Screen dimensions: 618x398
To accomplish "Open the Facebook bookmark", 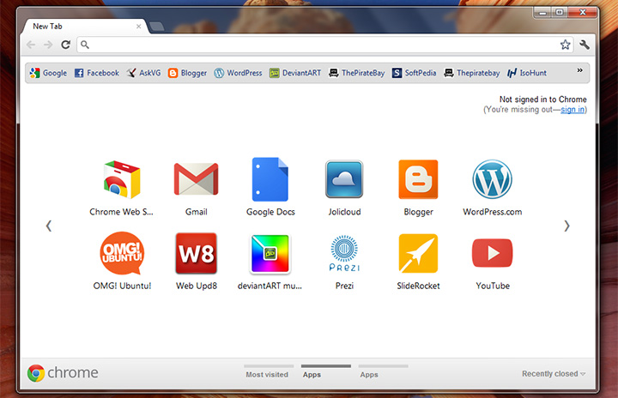I will click(x=96, y=73).
